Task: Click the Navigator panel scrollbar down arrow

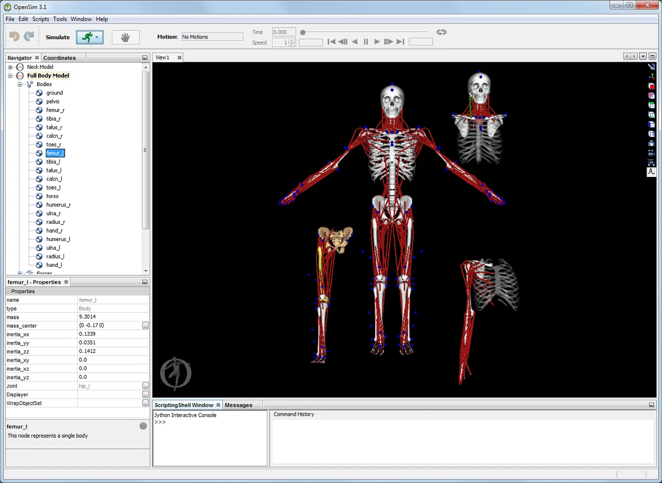Action: pos(146,271)
